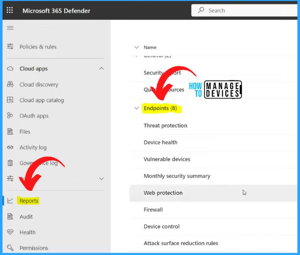The width and height of the screenshot is (300, 255).
Task: Collapse the Cloud apps section chevron
Action: (x=101, y=68)
